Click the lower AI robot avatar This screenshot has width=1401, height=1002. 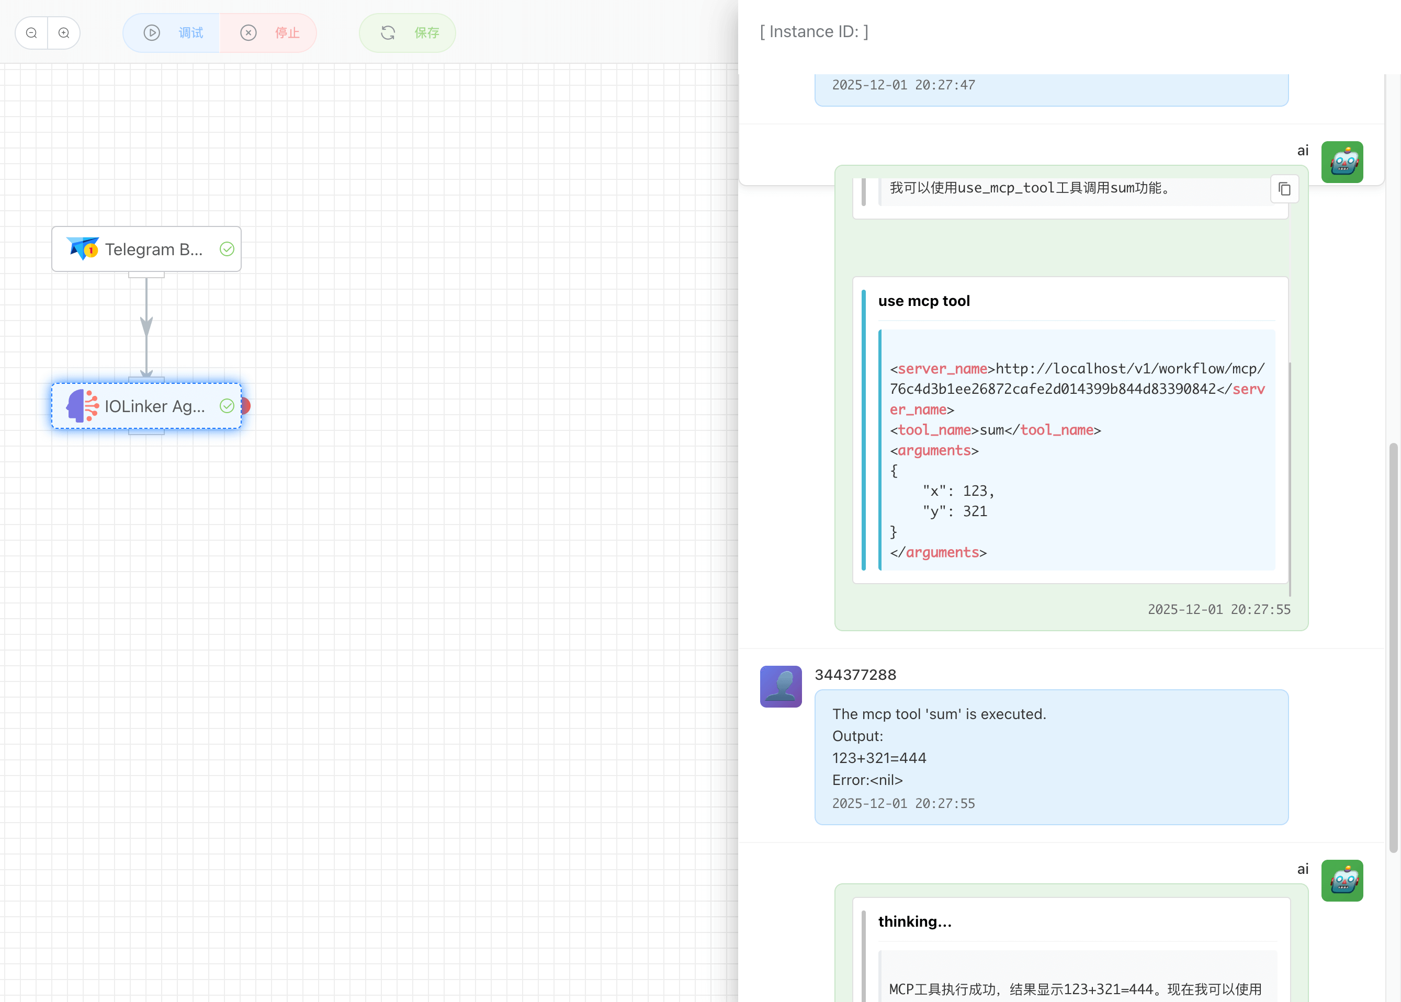click(1342, 881)
